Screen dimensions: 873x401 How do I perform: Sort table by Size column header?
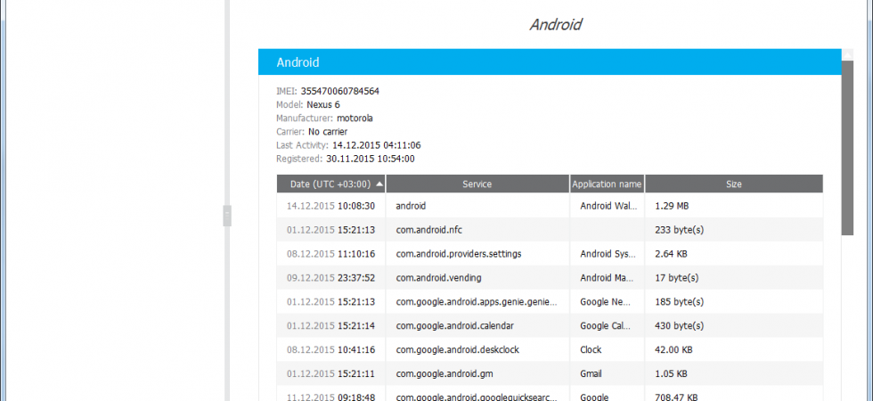[x=734, y=184]
